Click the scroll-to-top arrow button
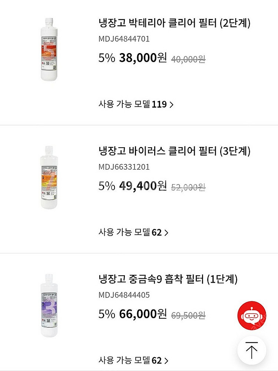This screenshot has width=278, height=371. tap(252, 351)
